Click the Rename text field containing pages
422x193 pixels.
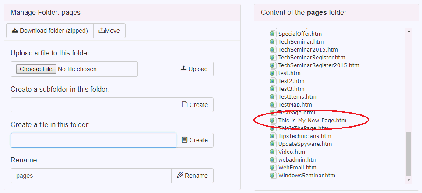[91, 176]
